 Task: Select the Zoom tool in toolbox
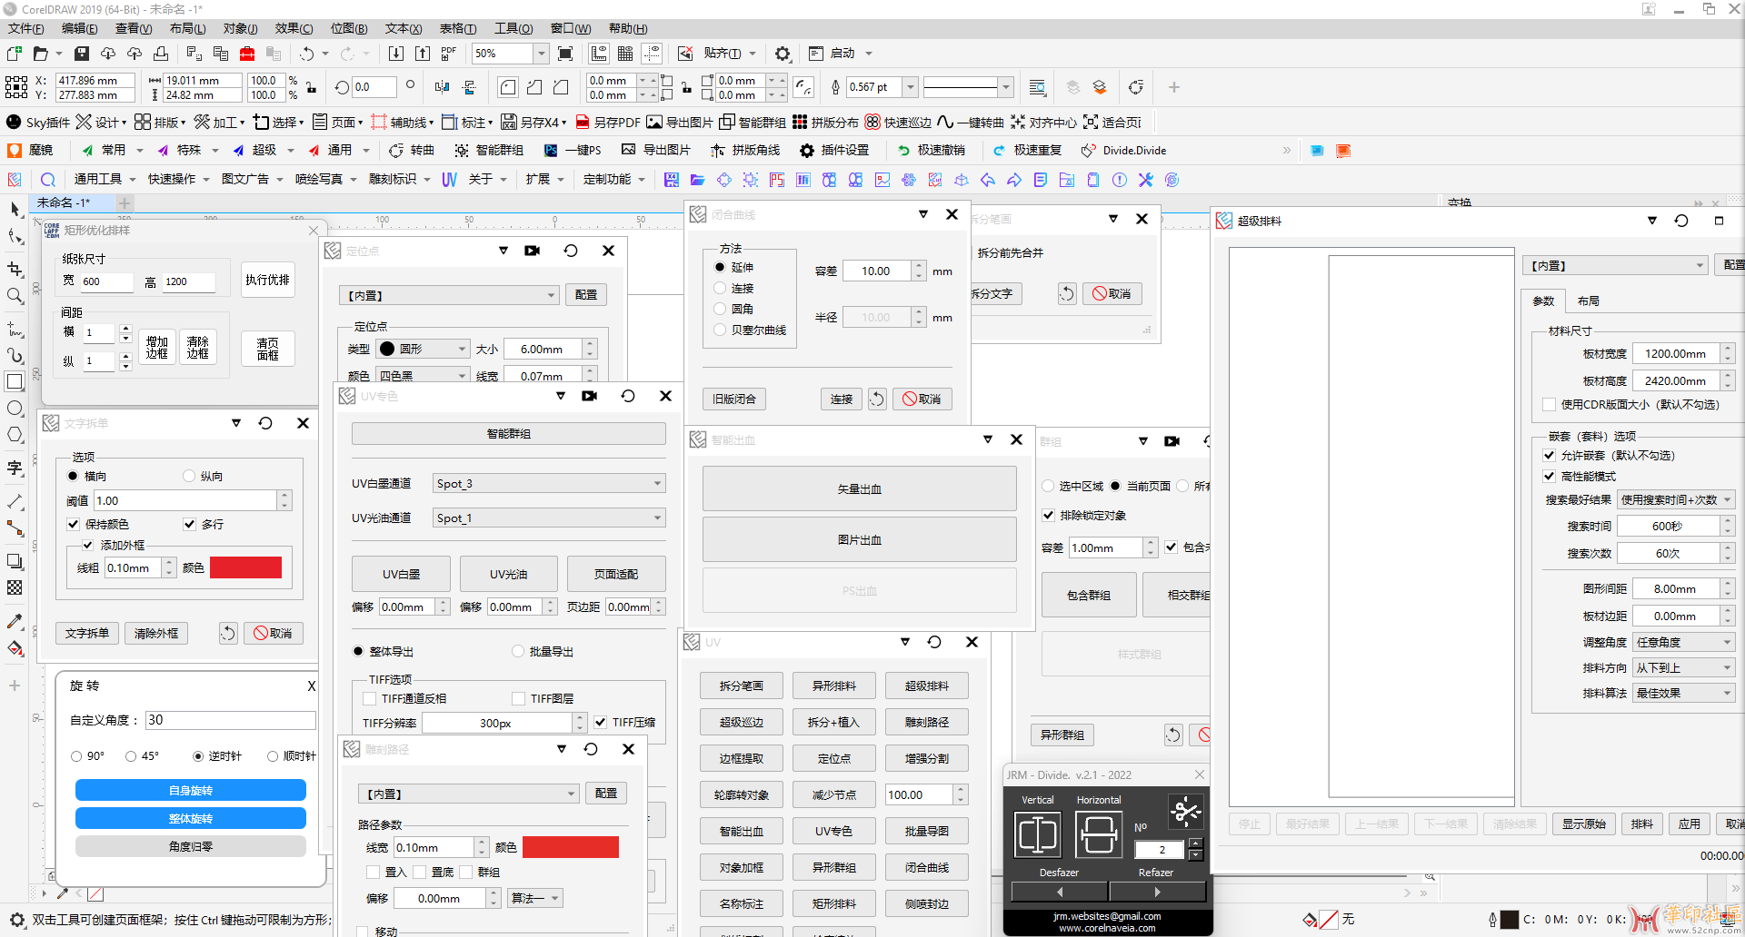(x=15, y=296)
